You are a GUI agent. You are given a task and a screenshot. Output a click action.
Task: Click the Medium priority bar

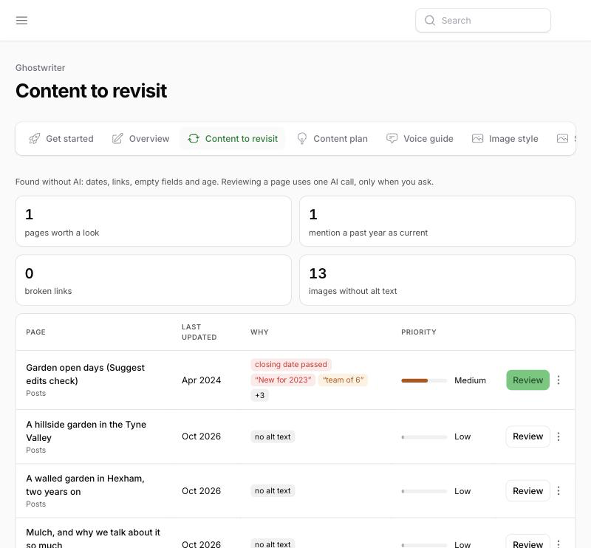(424, 380)
